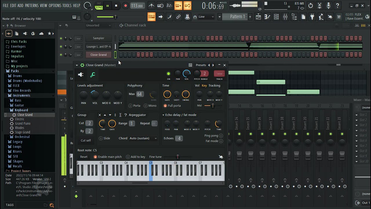Click the Stop playback button
Viewport: 371px width, 209px height.
[x=116, y=6]
